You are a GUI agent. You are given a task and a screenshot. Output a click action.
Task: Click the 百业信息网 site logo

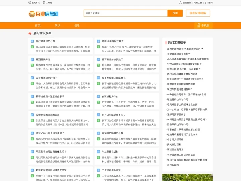[x=44, y=14]
